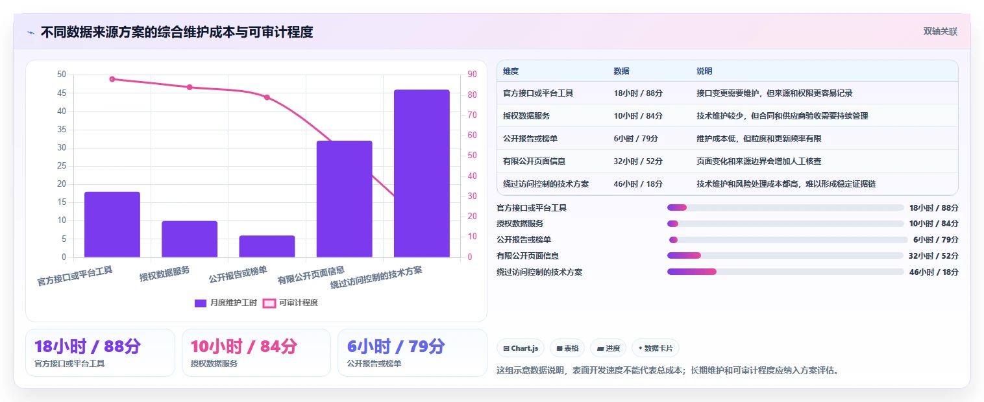Click the 32-hour bar in the chart
Image resolution: width=984 pixels, height=402 pixels.
(344, 199)
